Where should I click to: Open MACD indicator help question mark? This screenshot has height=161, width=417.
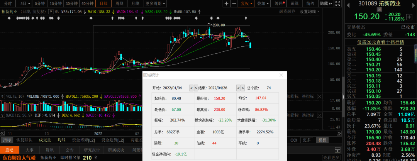pos(2,115)
